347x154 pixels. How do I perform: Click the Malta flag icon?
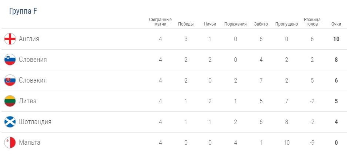click(10, 143)
